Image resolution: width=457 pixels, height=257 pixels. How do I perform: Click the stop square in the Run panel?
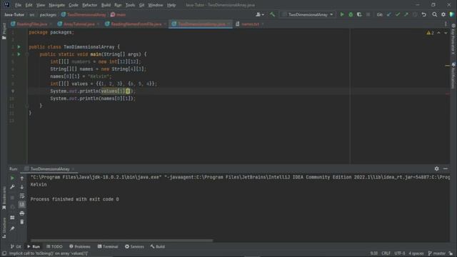pos(12,198)
